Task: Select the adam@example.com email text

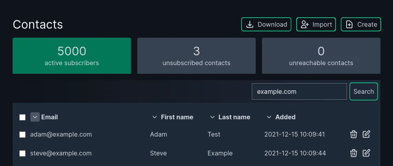Action: [61, 135]
